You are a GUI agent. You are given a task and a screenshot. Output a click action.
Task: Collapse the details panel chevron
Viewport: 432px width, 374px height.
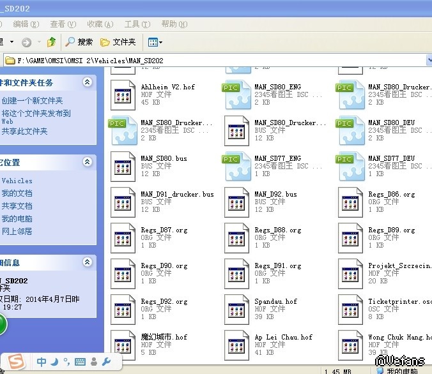pyautogui.click(x=87, y=262)
